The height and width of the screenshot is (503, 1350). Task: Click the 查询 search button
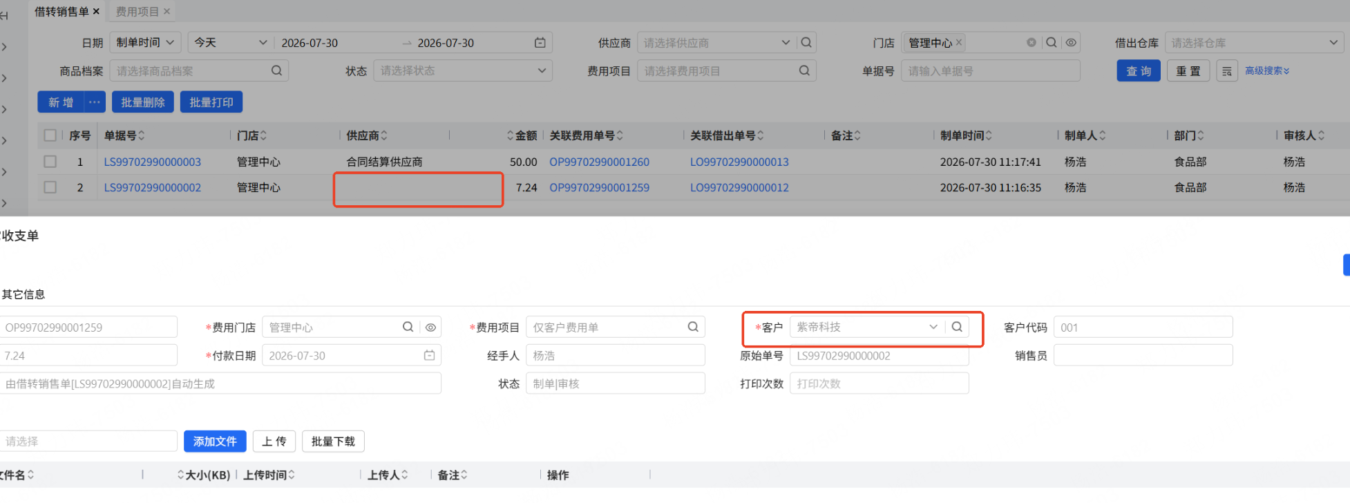tap(1139, 71)
